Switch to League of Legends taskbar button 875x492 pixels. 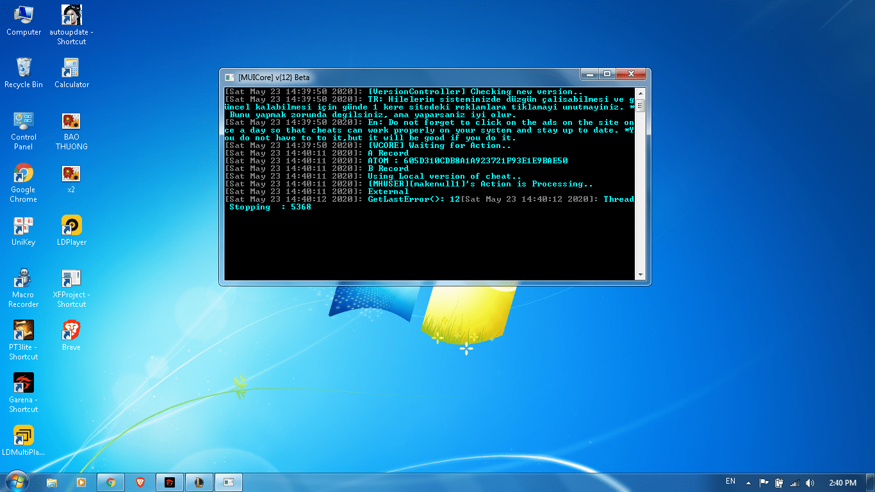199,482
